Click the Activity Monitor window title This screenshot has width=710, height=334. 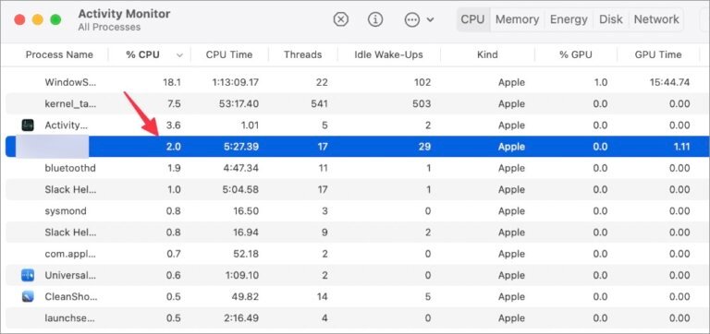[124, 14]
